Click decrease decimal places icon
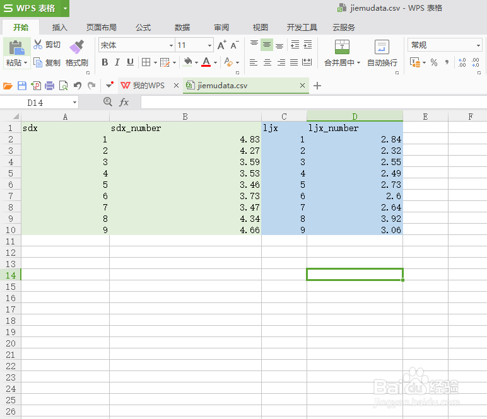This screenshot has height=419, width=487. click(x=475, y=62)
